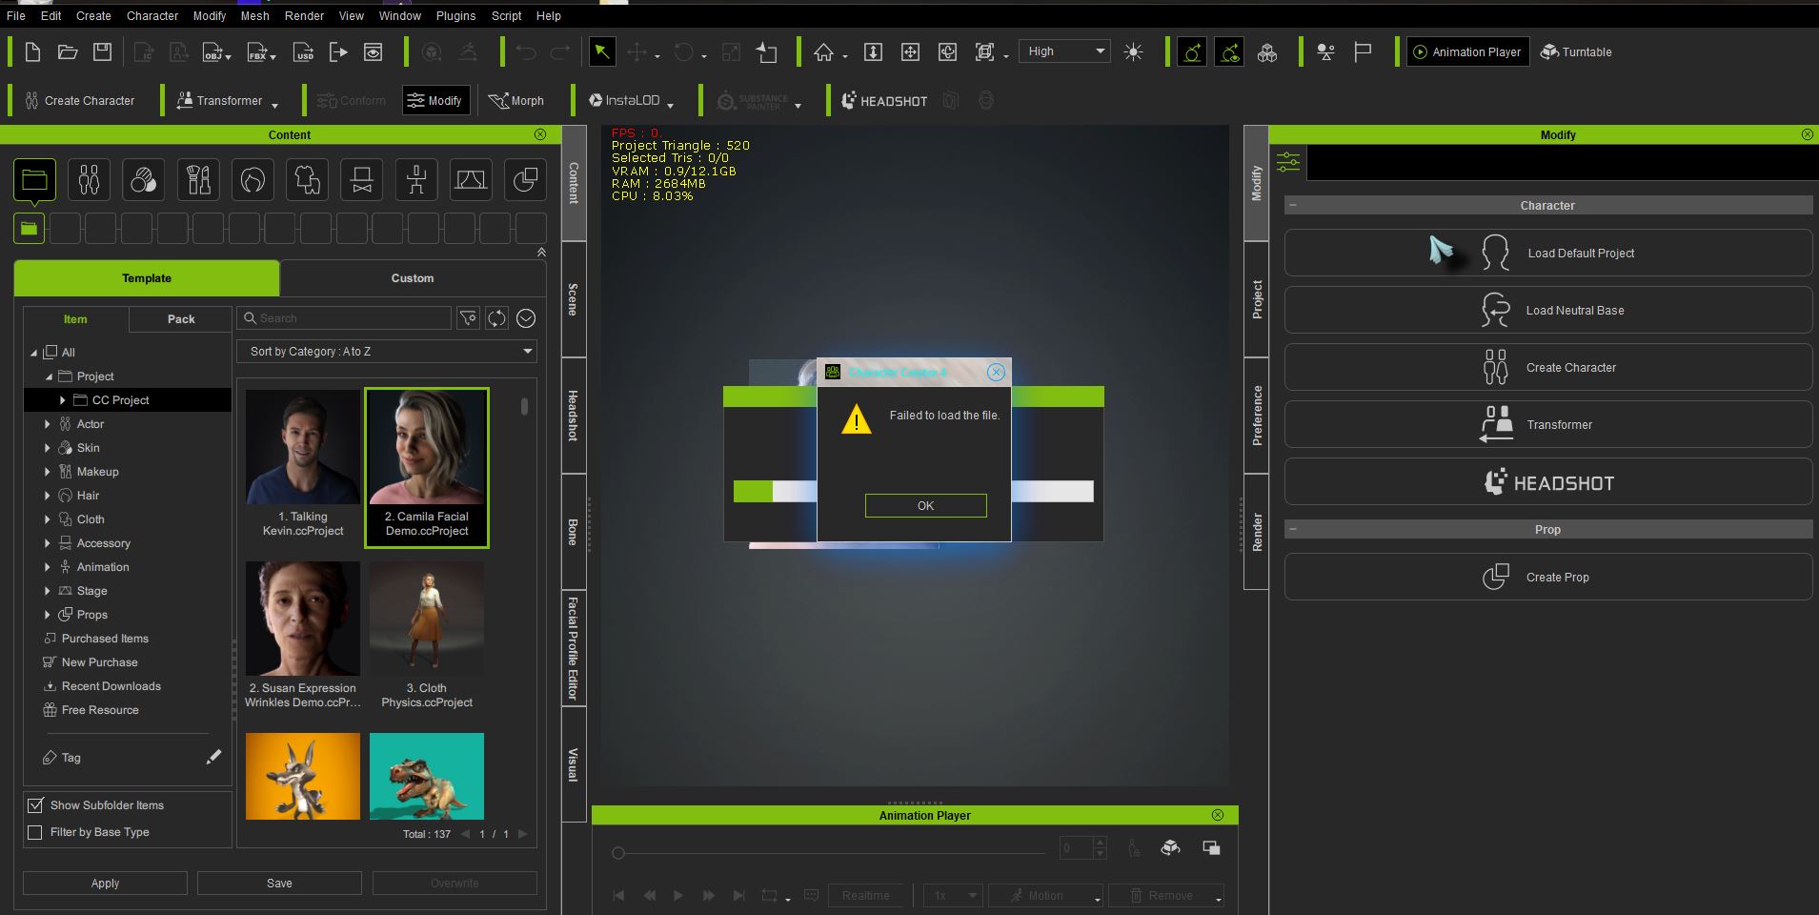Image resolution: width=1819 pixels, height=915 pixels.
Task: Expand the Props tree node
Action: (47, 615)
